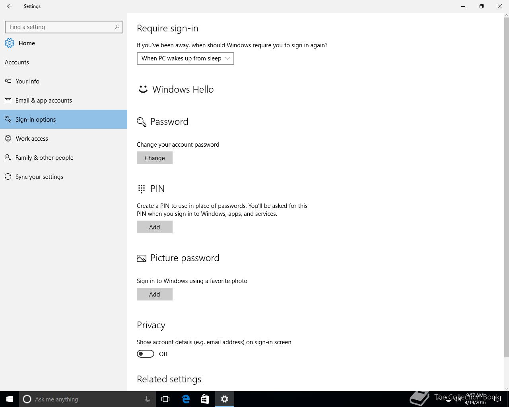Screen dimensions: 509x407
Task: Open Email & app accounts page
Action: pos(64,100)
